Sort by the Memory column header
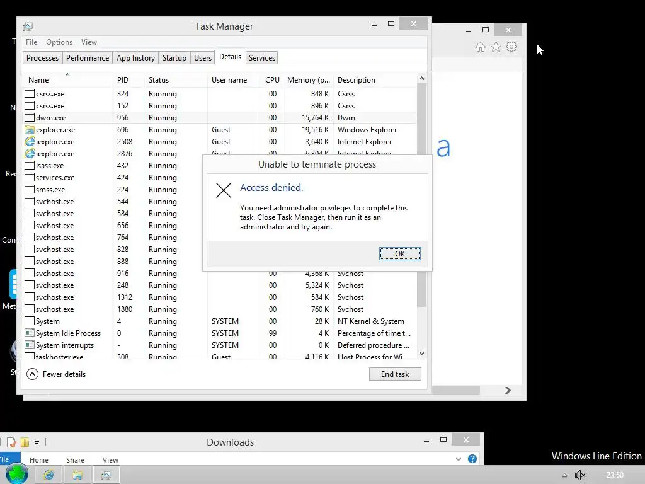The width and height of the screenshot is (645, 484). [308, 80]
